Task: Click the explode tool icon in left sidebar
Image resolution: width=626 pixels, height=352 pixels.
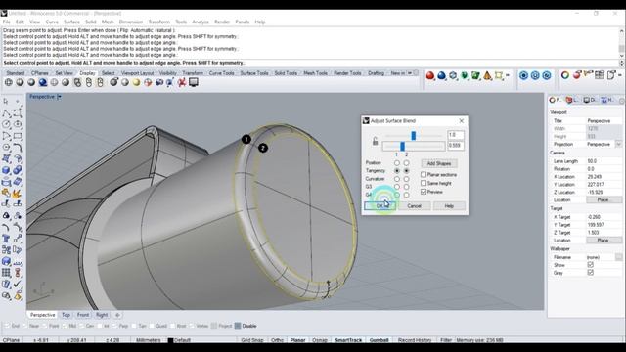Action: (x=18, y=194)
